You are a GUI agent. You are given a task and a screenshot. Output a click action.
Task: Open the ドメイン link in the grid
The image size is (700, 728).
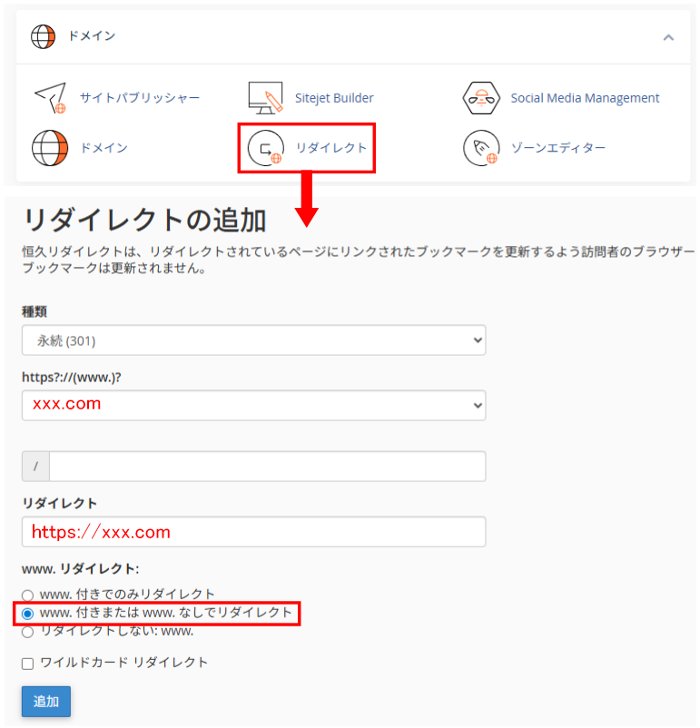click(104, 148)
